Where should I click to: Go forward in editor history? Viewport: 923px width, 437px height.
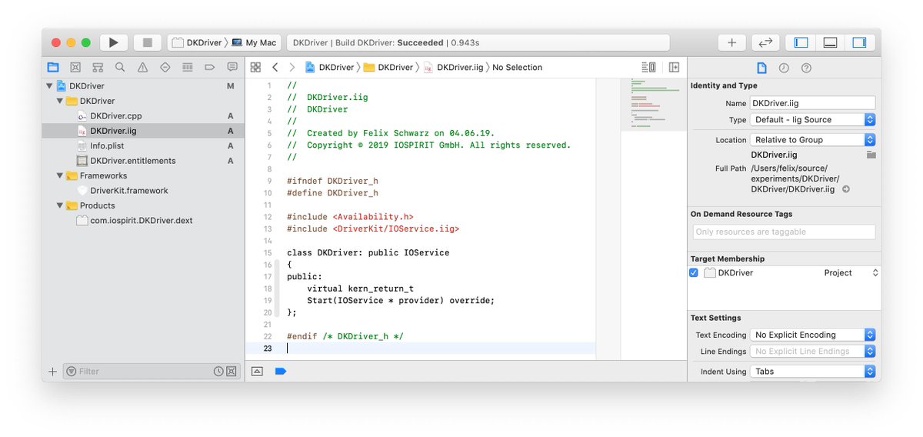pyautogui.click(x=292, y=67)
